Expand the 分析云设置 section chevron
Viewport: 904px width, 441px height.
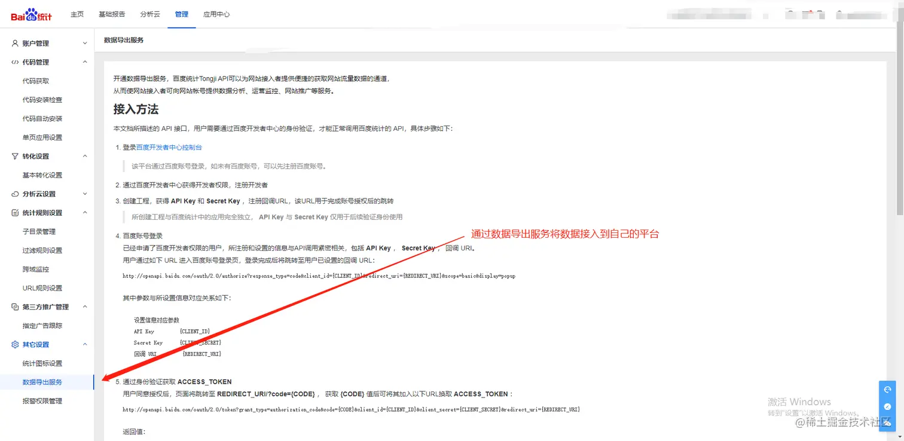85,194
